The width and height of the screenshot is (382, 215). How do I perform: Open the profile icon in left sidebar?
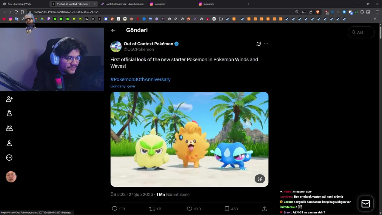9,143
